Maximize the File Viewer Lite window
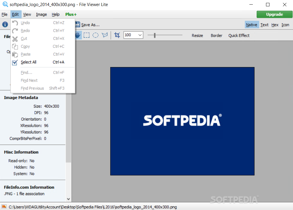The height and width of the screenshot is (210, 293). (267, 5)
